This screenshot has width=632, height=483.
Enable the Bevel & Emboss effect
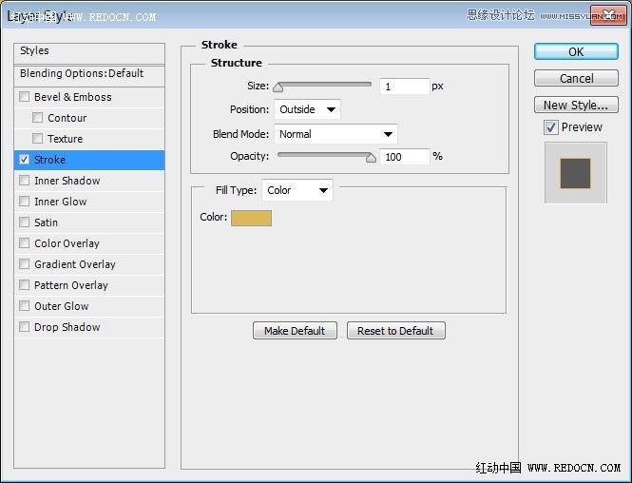pyautogui.click(x=25, y=97)
